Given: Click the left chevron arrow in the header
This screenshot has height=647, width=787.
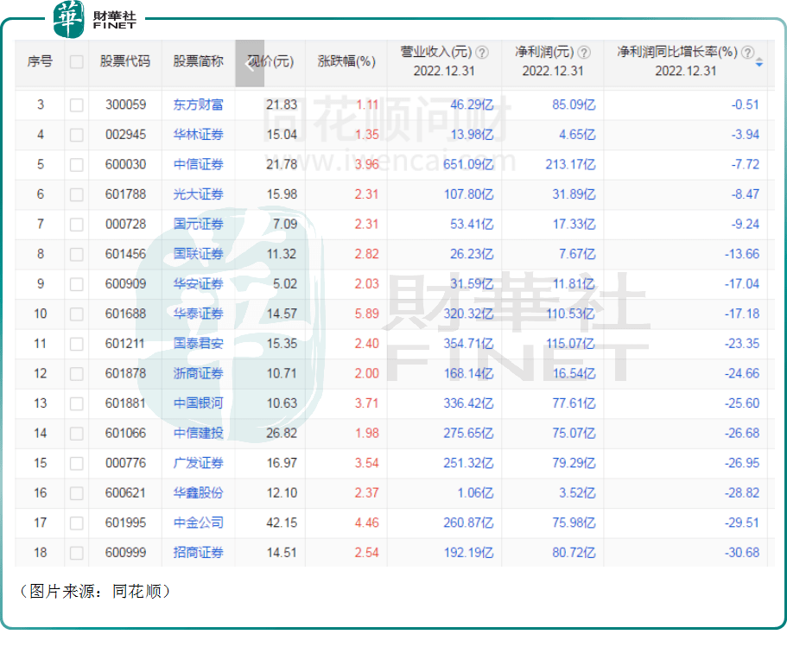Looking at the screenshot, I should point(250,62).
